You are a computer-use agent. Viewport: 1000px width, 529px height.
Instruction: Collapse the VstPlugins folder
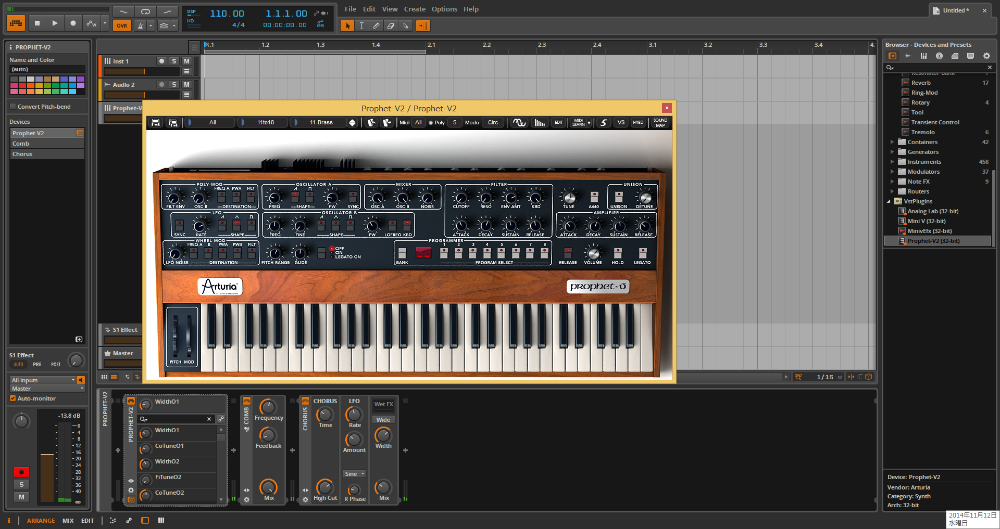point(889,201)
